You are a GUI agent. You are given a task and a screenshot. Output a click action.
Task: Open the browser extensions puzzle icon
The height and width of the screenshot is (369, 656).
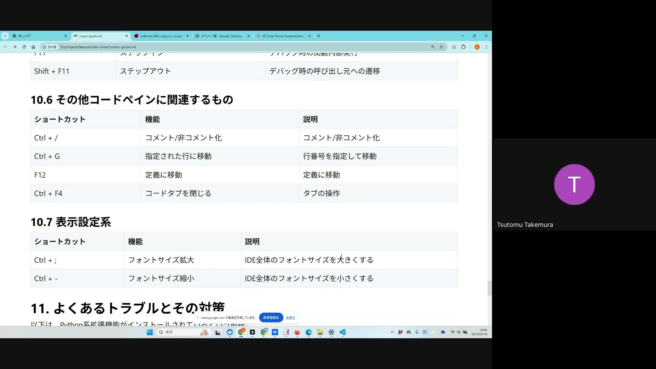click(x=463, y=47)
